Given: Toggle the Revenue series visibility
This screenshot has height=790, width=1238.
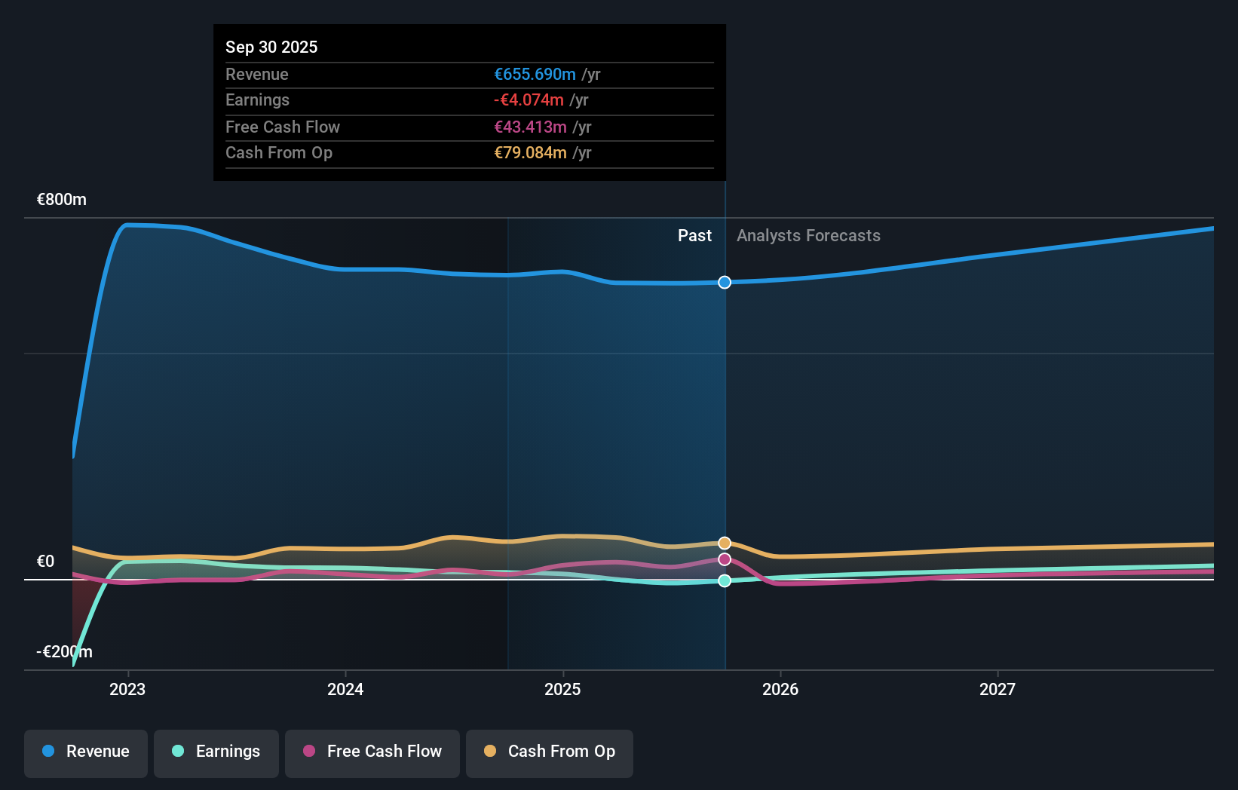Looking at the screenshot, I should (85, 752).
